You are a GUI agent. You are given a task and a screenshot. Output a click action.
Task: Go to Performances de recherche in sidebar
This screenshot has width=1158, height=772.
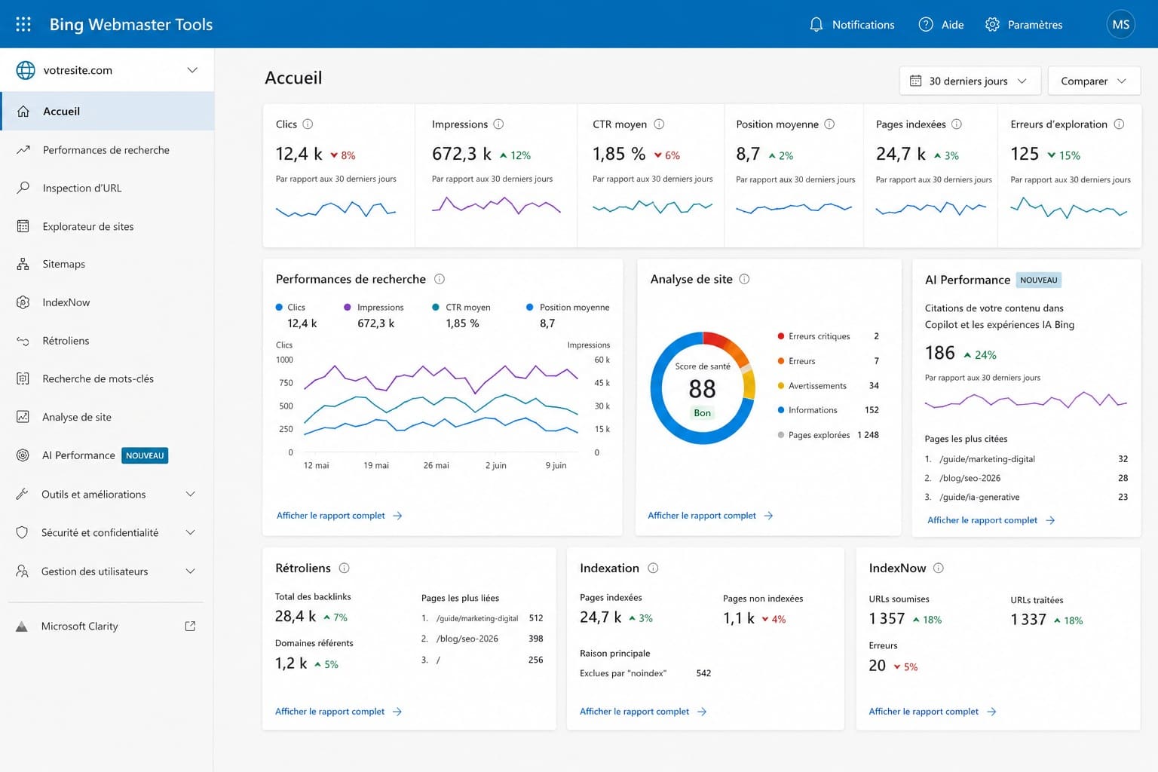point(107,150)
